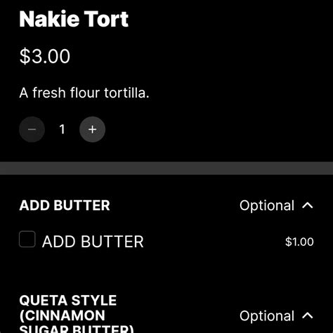Increase quantity with the plus icon
Screen dimensions: 333x333
click(92, 129)
